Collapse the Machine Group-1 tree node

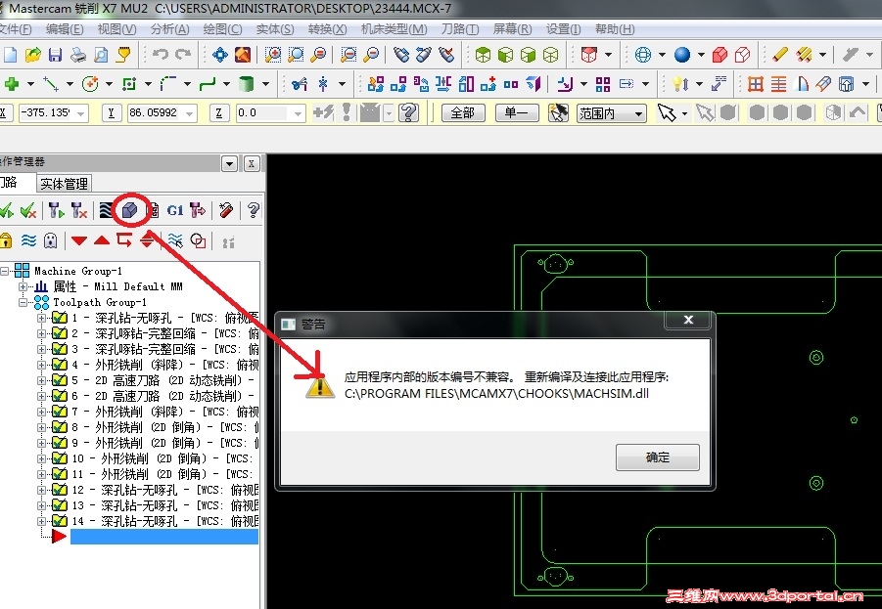[x=5, y=271]
